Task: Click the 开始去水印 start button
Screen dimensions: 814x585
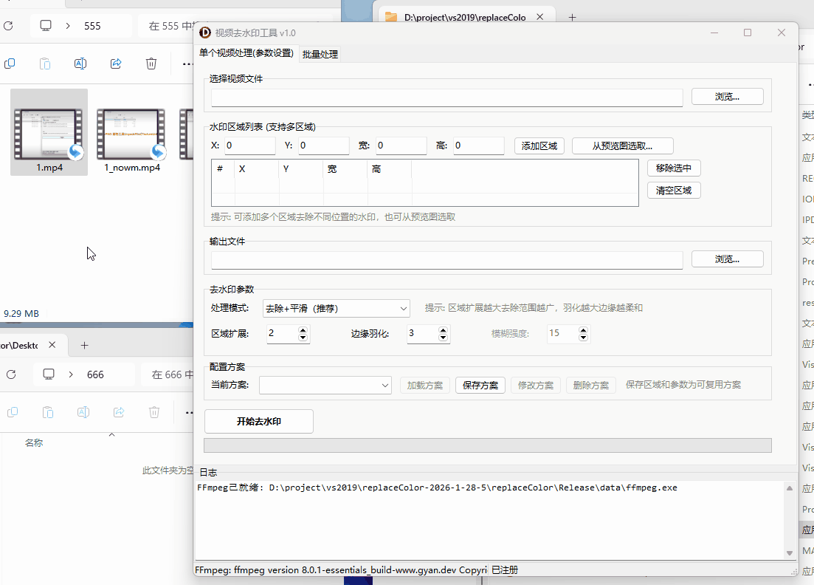Action: (x=258, y=421)
